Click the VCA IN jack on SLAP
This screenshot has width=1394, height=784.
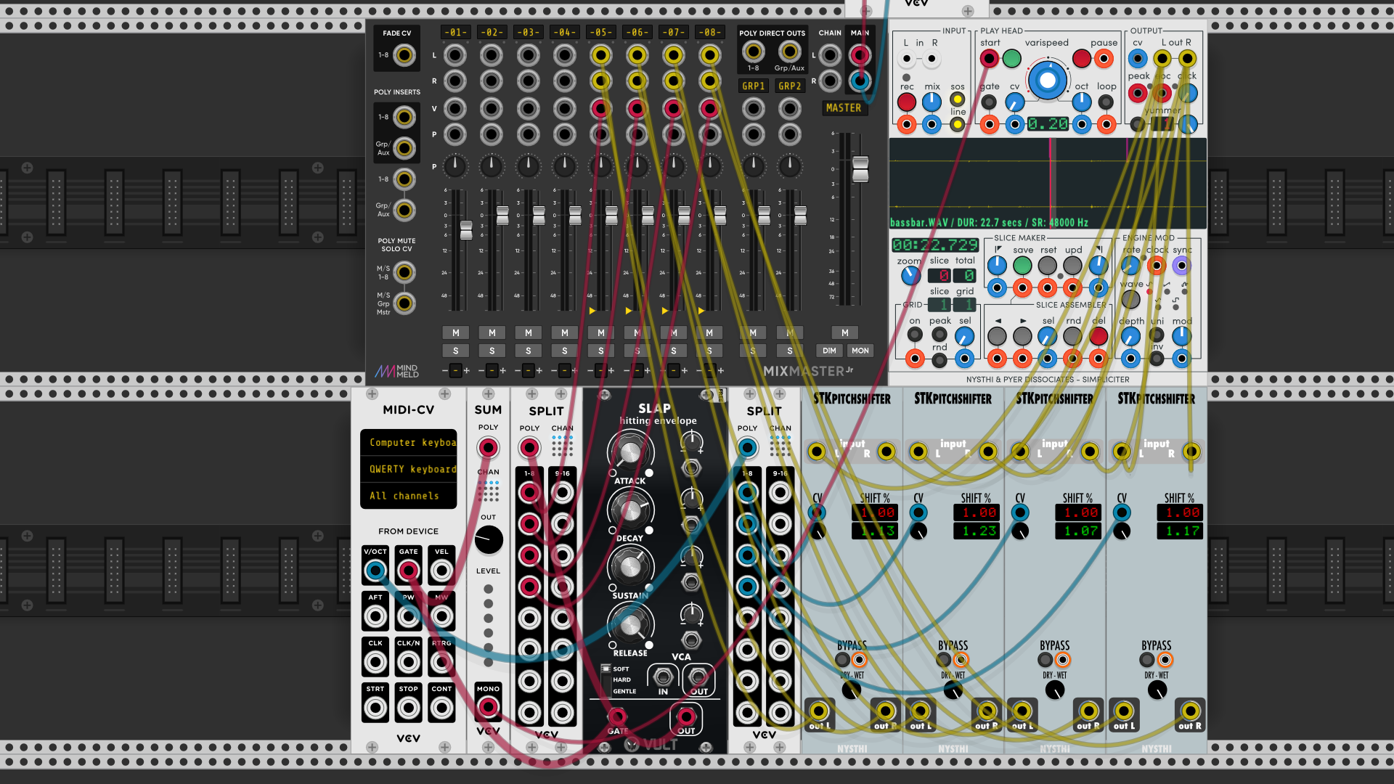[x=662, y=677]
